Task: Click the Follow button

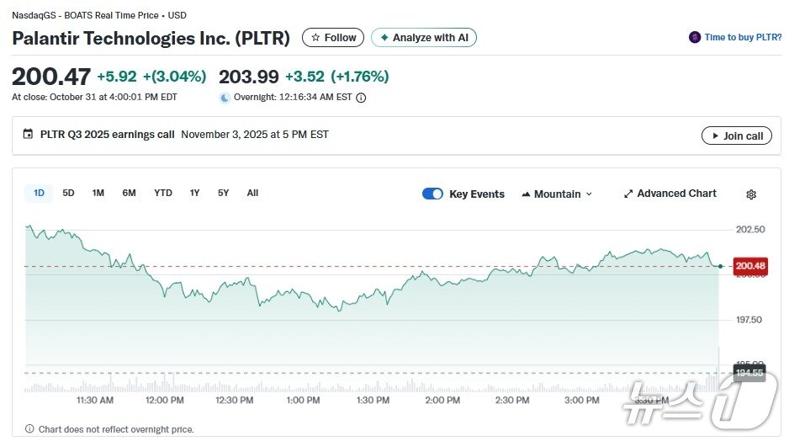Action: pos(333,38)
